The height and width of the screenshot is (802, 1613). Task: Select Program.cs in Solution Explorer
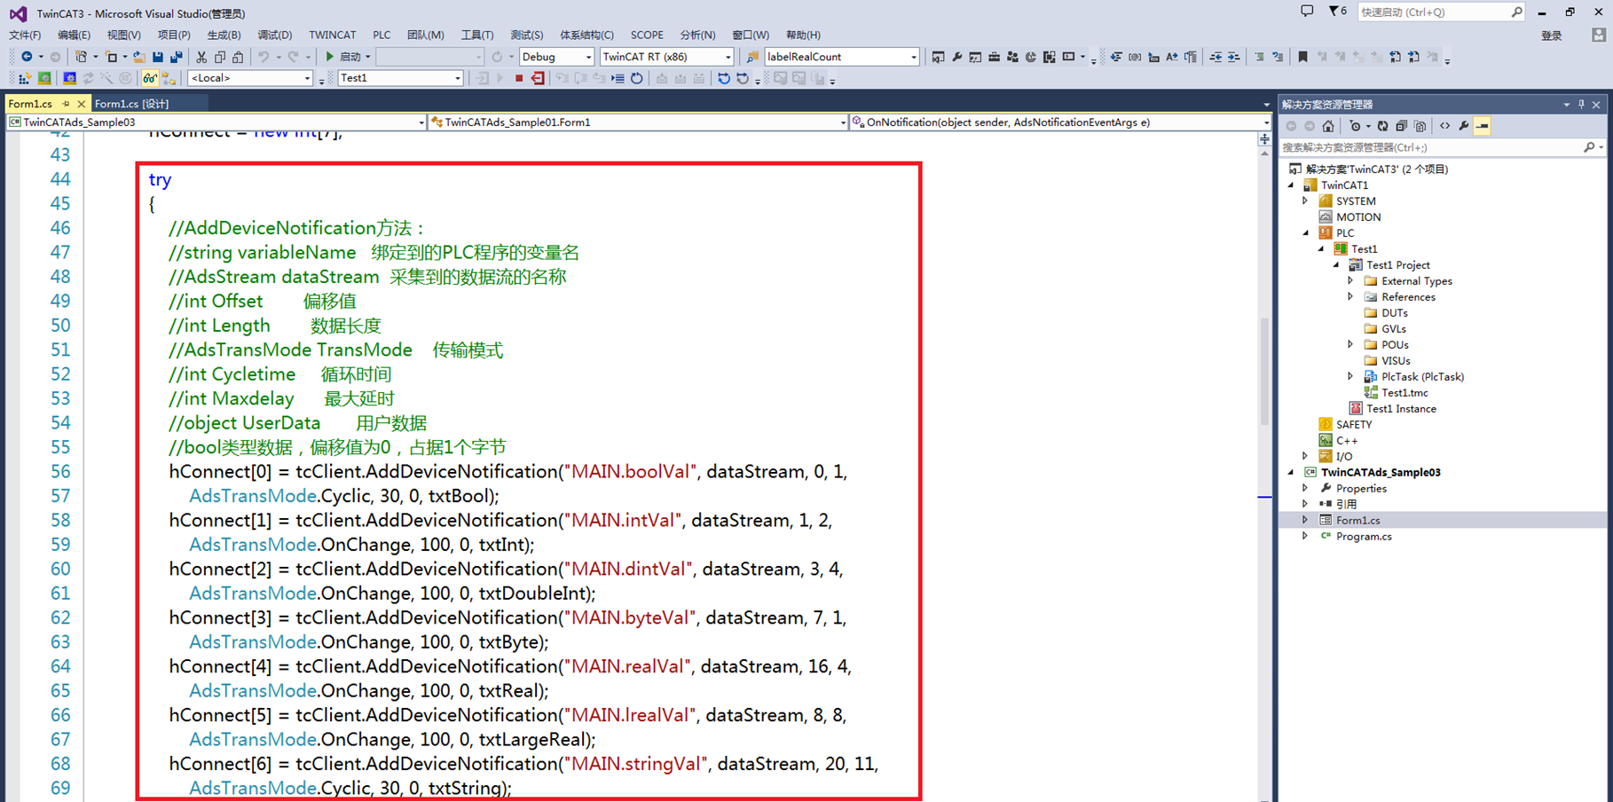click(x=1364, y=537)
